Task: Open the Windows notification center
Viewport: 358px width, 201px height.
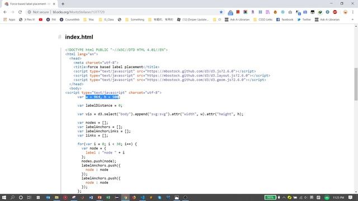Action: click(351, 198)
